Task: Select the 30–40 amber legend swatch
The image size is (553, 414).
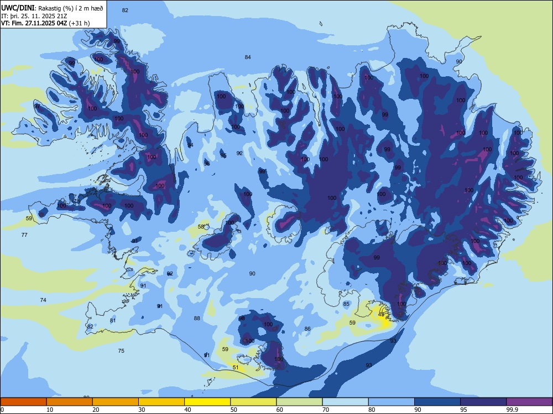Action: point(161,402)
